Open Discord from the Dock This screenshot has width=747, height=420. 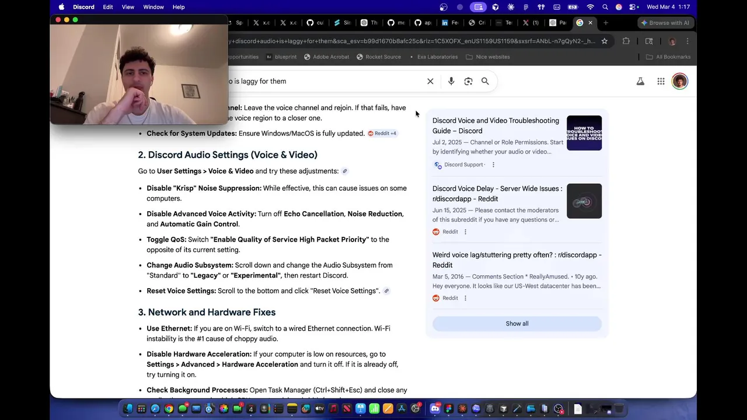[x=435, y=409]
